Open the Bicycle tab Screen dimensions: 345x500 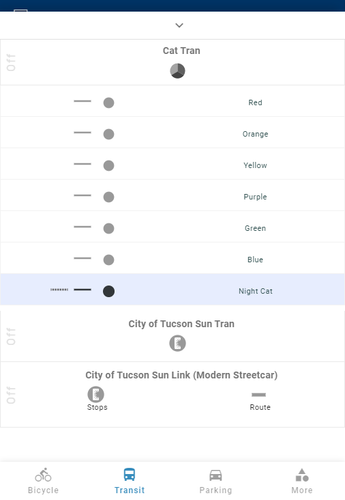43,482
